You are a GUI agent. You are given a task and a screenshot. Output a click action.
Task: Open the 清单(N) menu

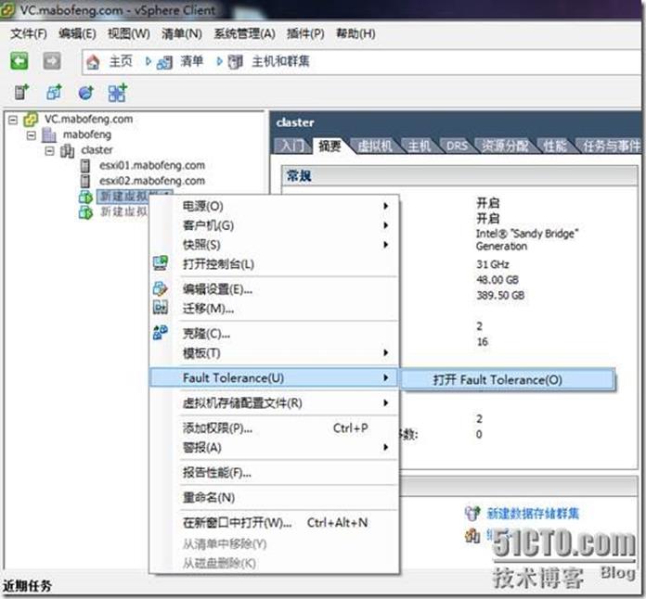pos(182,33)
